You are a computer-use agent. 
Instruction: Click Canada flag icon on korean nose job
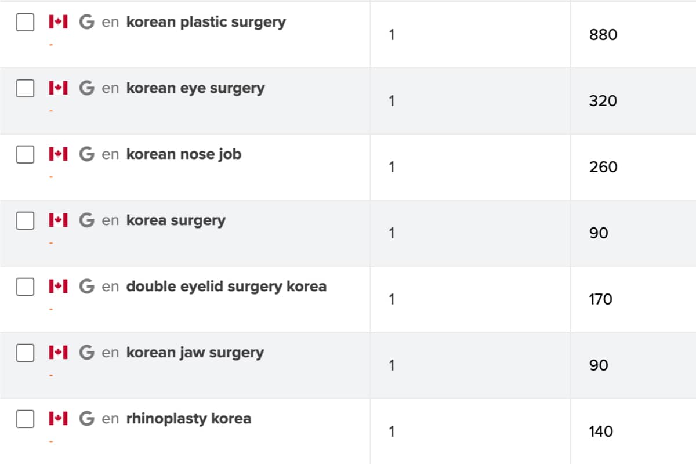(58, 154)
